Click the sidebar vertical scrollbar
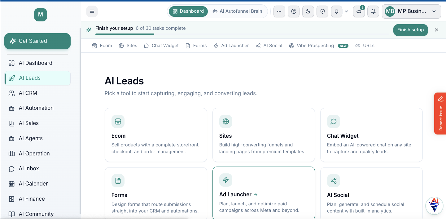The height and width of the screenshot is (219, 446). click(80, 121)
